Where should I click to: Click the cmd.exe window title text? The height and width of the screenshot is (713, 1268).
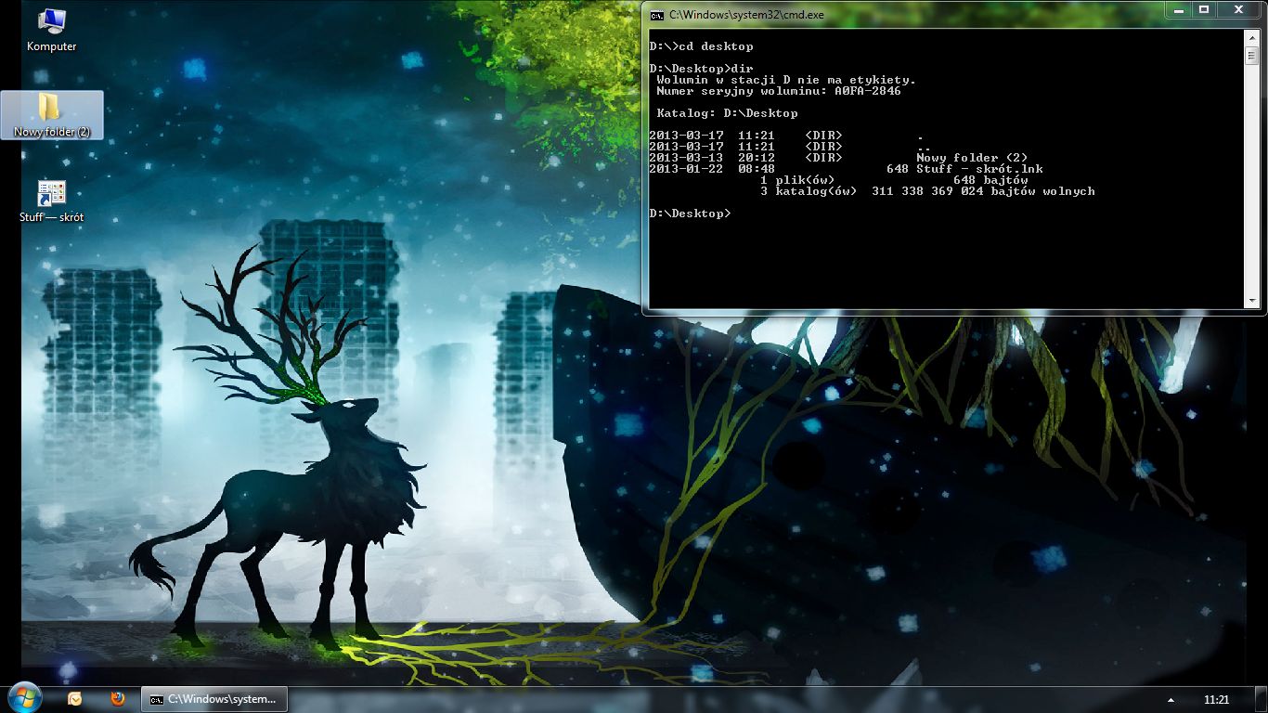(x=746, y=15)
